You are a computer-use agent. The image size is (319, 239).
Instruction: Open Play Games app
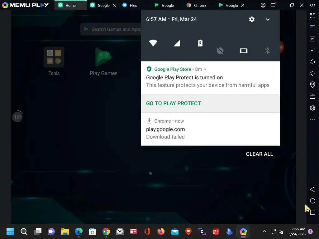[103, 61]
